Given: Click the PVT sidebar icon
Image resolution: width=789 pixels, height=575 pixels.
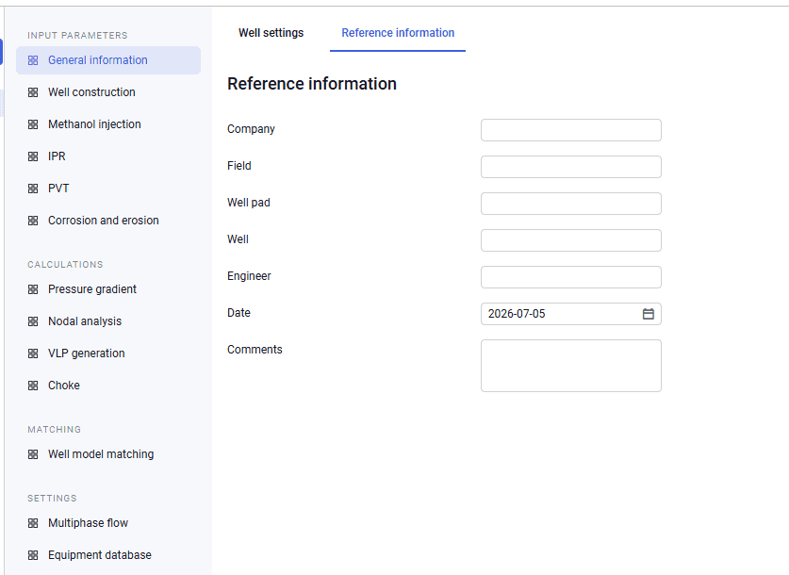Looking at the screenshot, I should tap(33, 189).
